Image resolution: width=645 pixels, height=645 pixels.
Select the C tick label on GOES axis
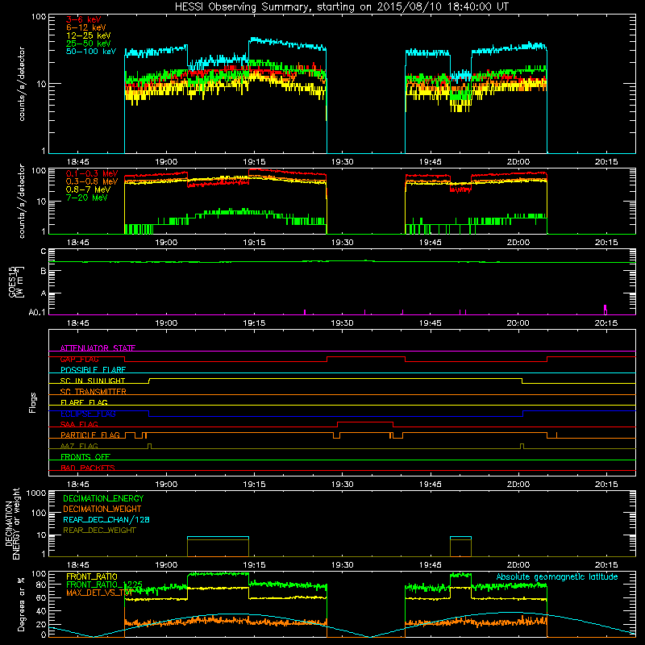[44, 252]
